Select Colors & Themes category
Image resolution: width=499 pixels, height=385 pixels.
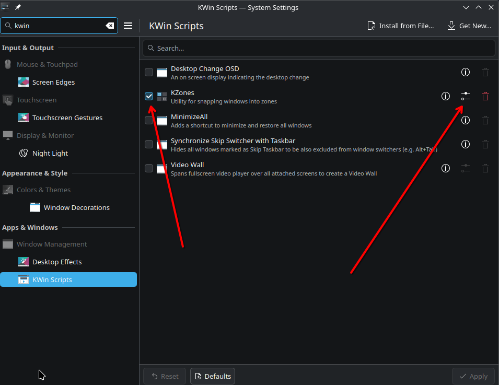tap(68, 190)
